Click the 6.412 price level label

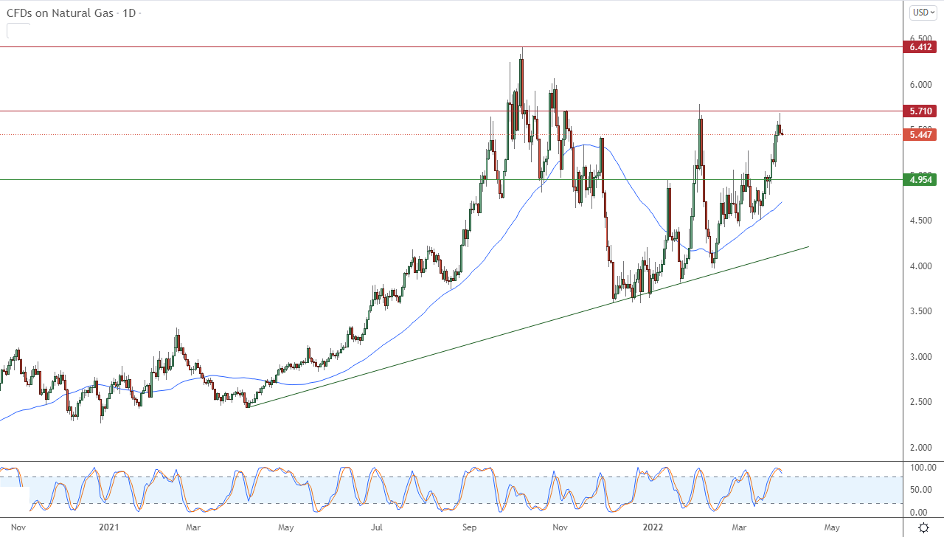(920, 46)
